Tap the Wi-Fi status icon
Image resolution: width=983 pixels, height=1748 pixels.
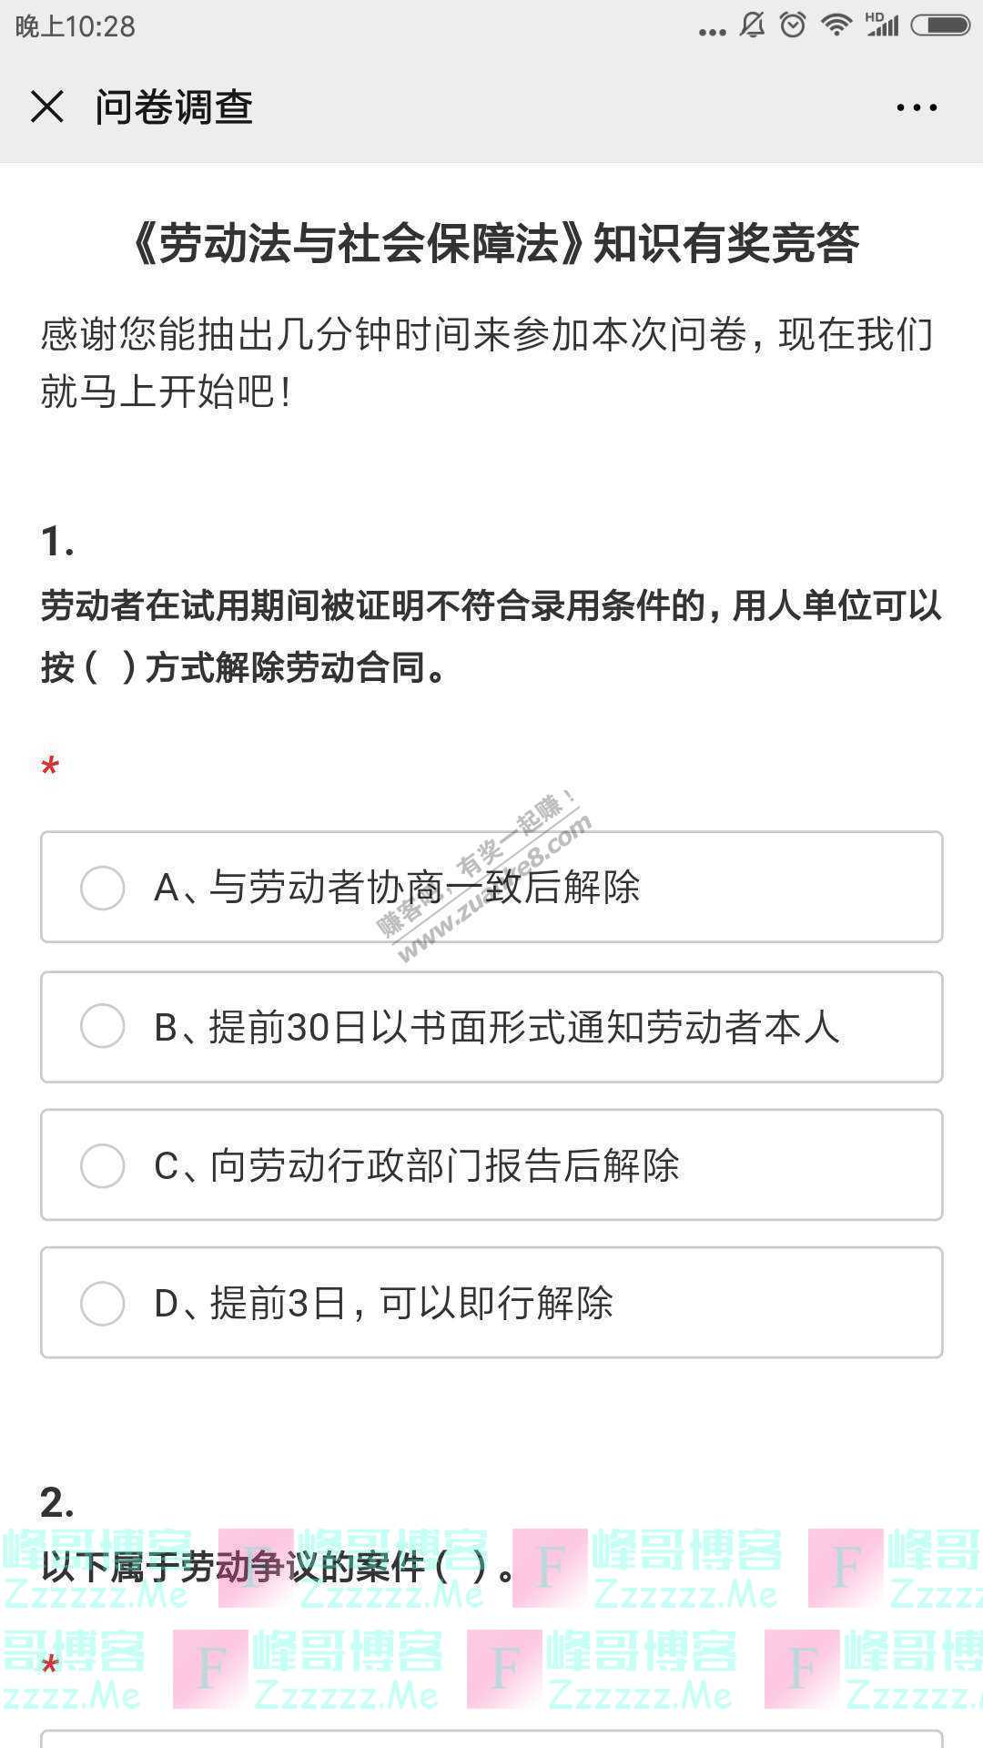click(x=835, y=25)
